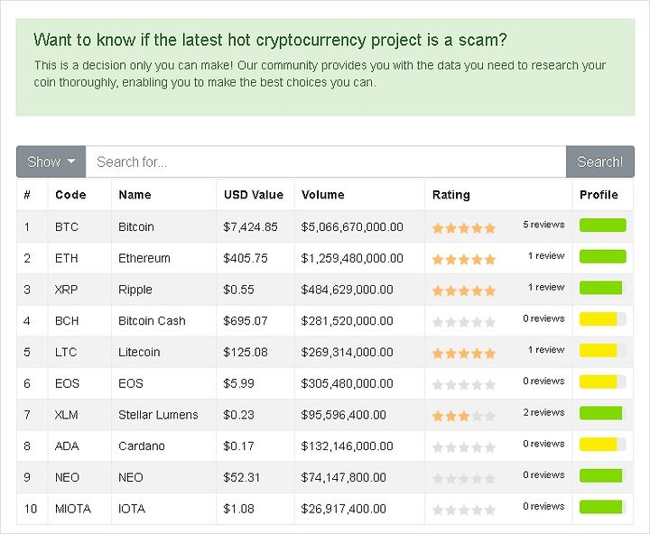Click the star rating for Ethereum
650x534 pixels.
tap(464, 260)
